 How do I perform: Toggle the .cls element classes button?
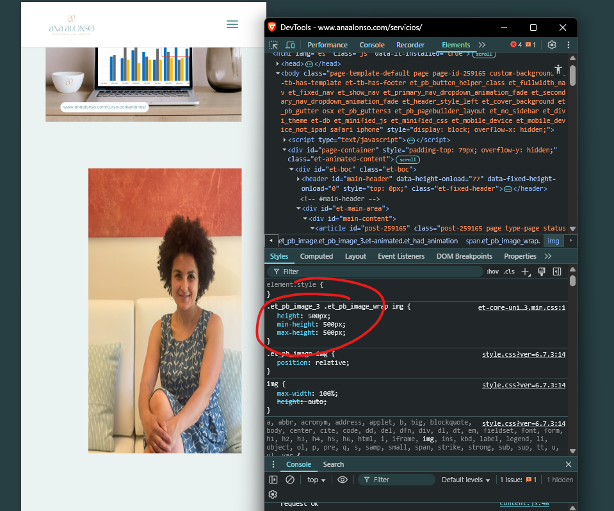click(509, 272)
